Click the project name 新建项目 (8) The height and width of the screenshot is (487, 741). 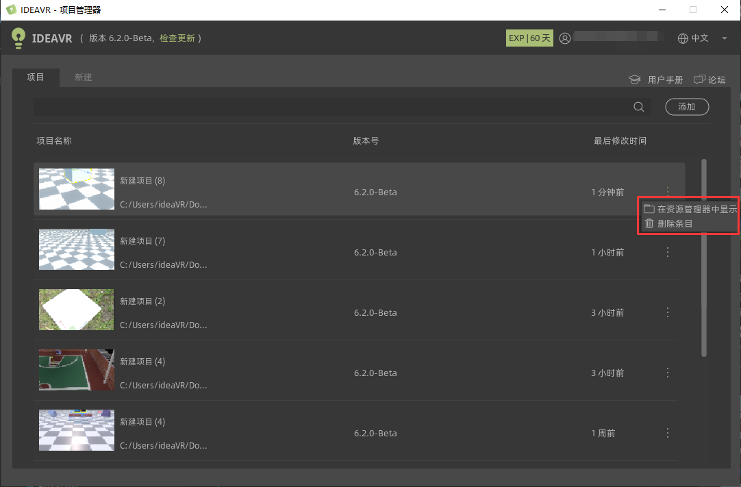(x=142, y=181)
